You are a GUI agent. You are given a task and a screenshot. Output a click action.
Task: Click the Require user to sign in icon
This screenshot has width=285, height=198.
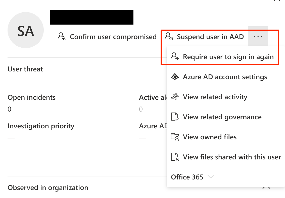coord(174,57)
